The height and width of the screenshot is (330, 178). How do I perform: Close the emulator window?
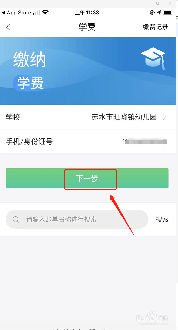point(170,3)
